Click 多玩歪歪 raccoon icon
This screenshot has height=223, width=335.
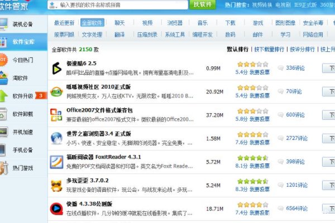pyautogui.click(x=56, y=186)
